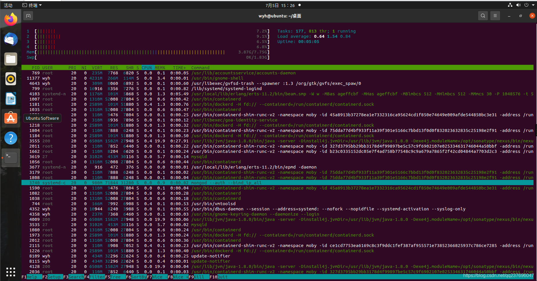537x281 pixels.
Task: Click the CPU 1 usage meter
Action: [148, 31]
